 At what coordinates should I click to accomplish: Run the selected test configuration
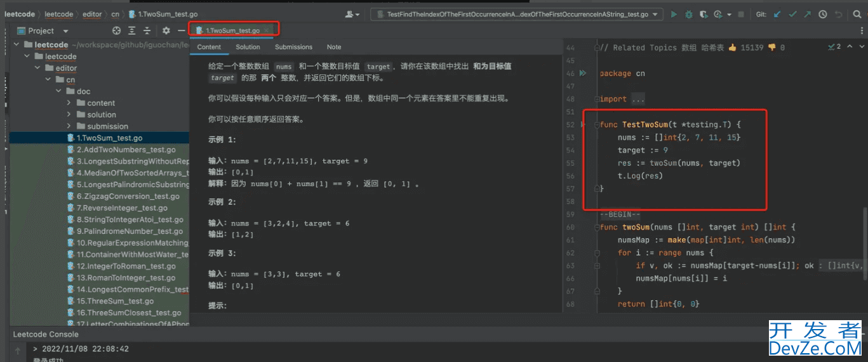coord(674,14)
